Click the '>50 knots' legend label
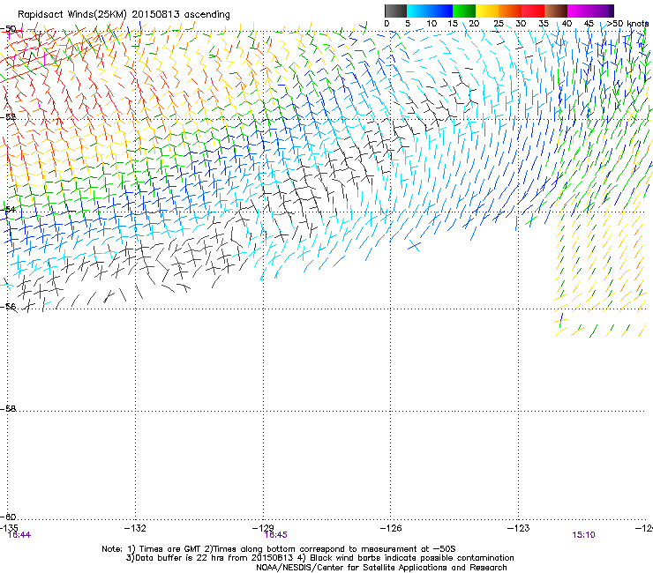The width and height of the screenshot is (653, 573). (x=627, y=24)
